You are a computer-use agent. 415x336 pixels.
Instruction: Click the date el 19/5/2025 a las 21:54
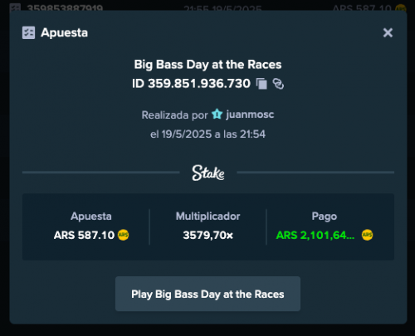click(x=207, y=134)
